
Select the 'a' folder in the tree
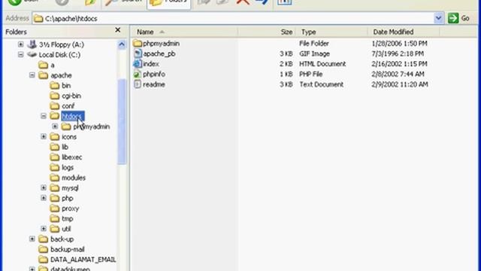53,65
